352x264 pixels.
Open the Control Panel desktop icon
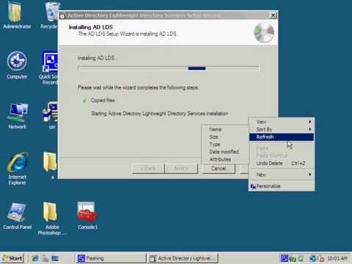click(17, 216)
